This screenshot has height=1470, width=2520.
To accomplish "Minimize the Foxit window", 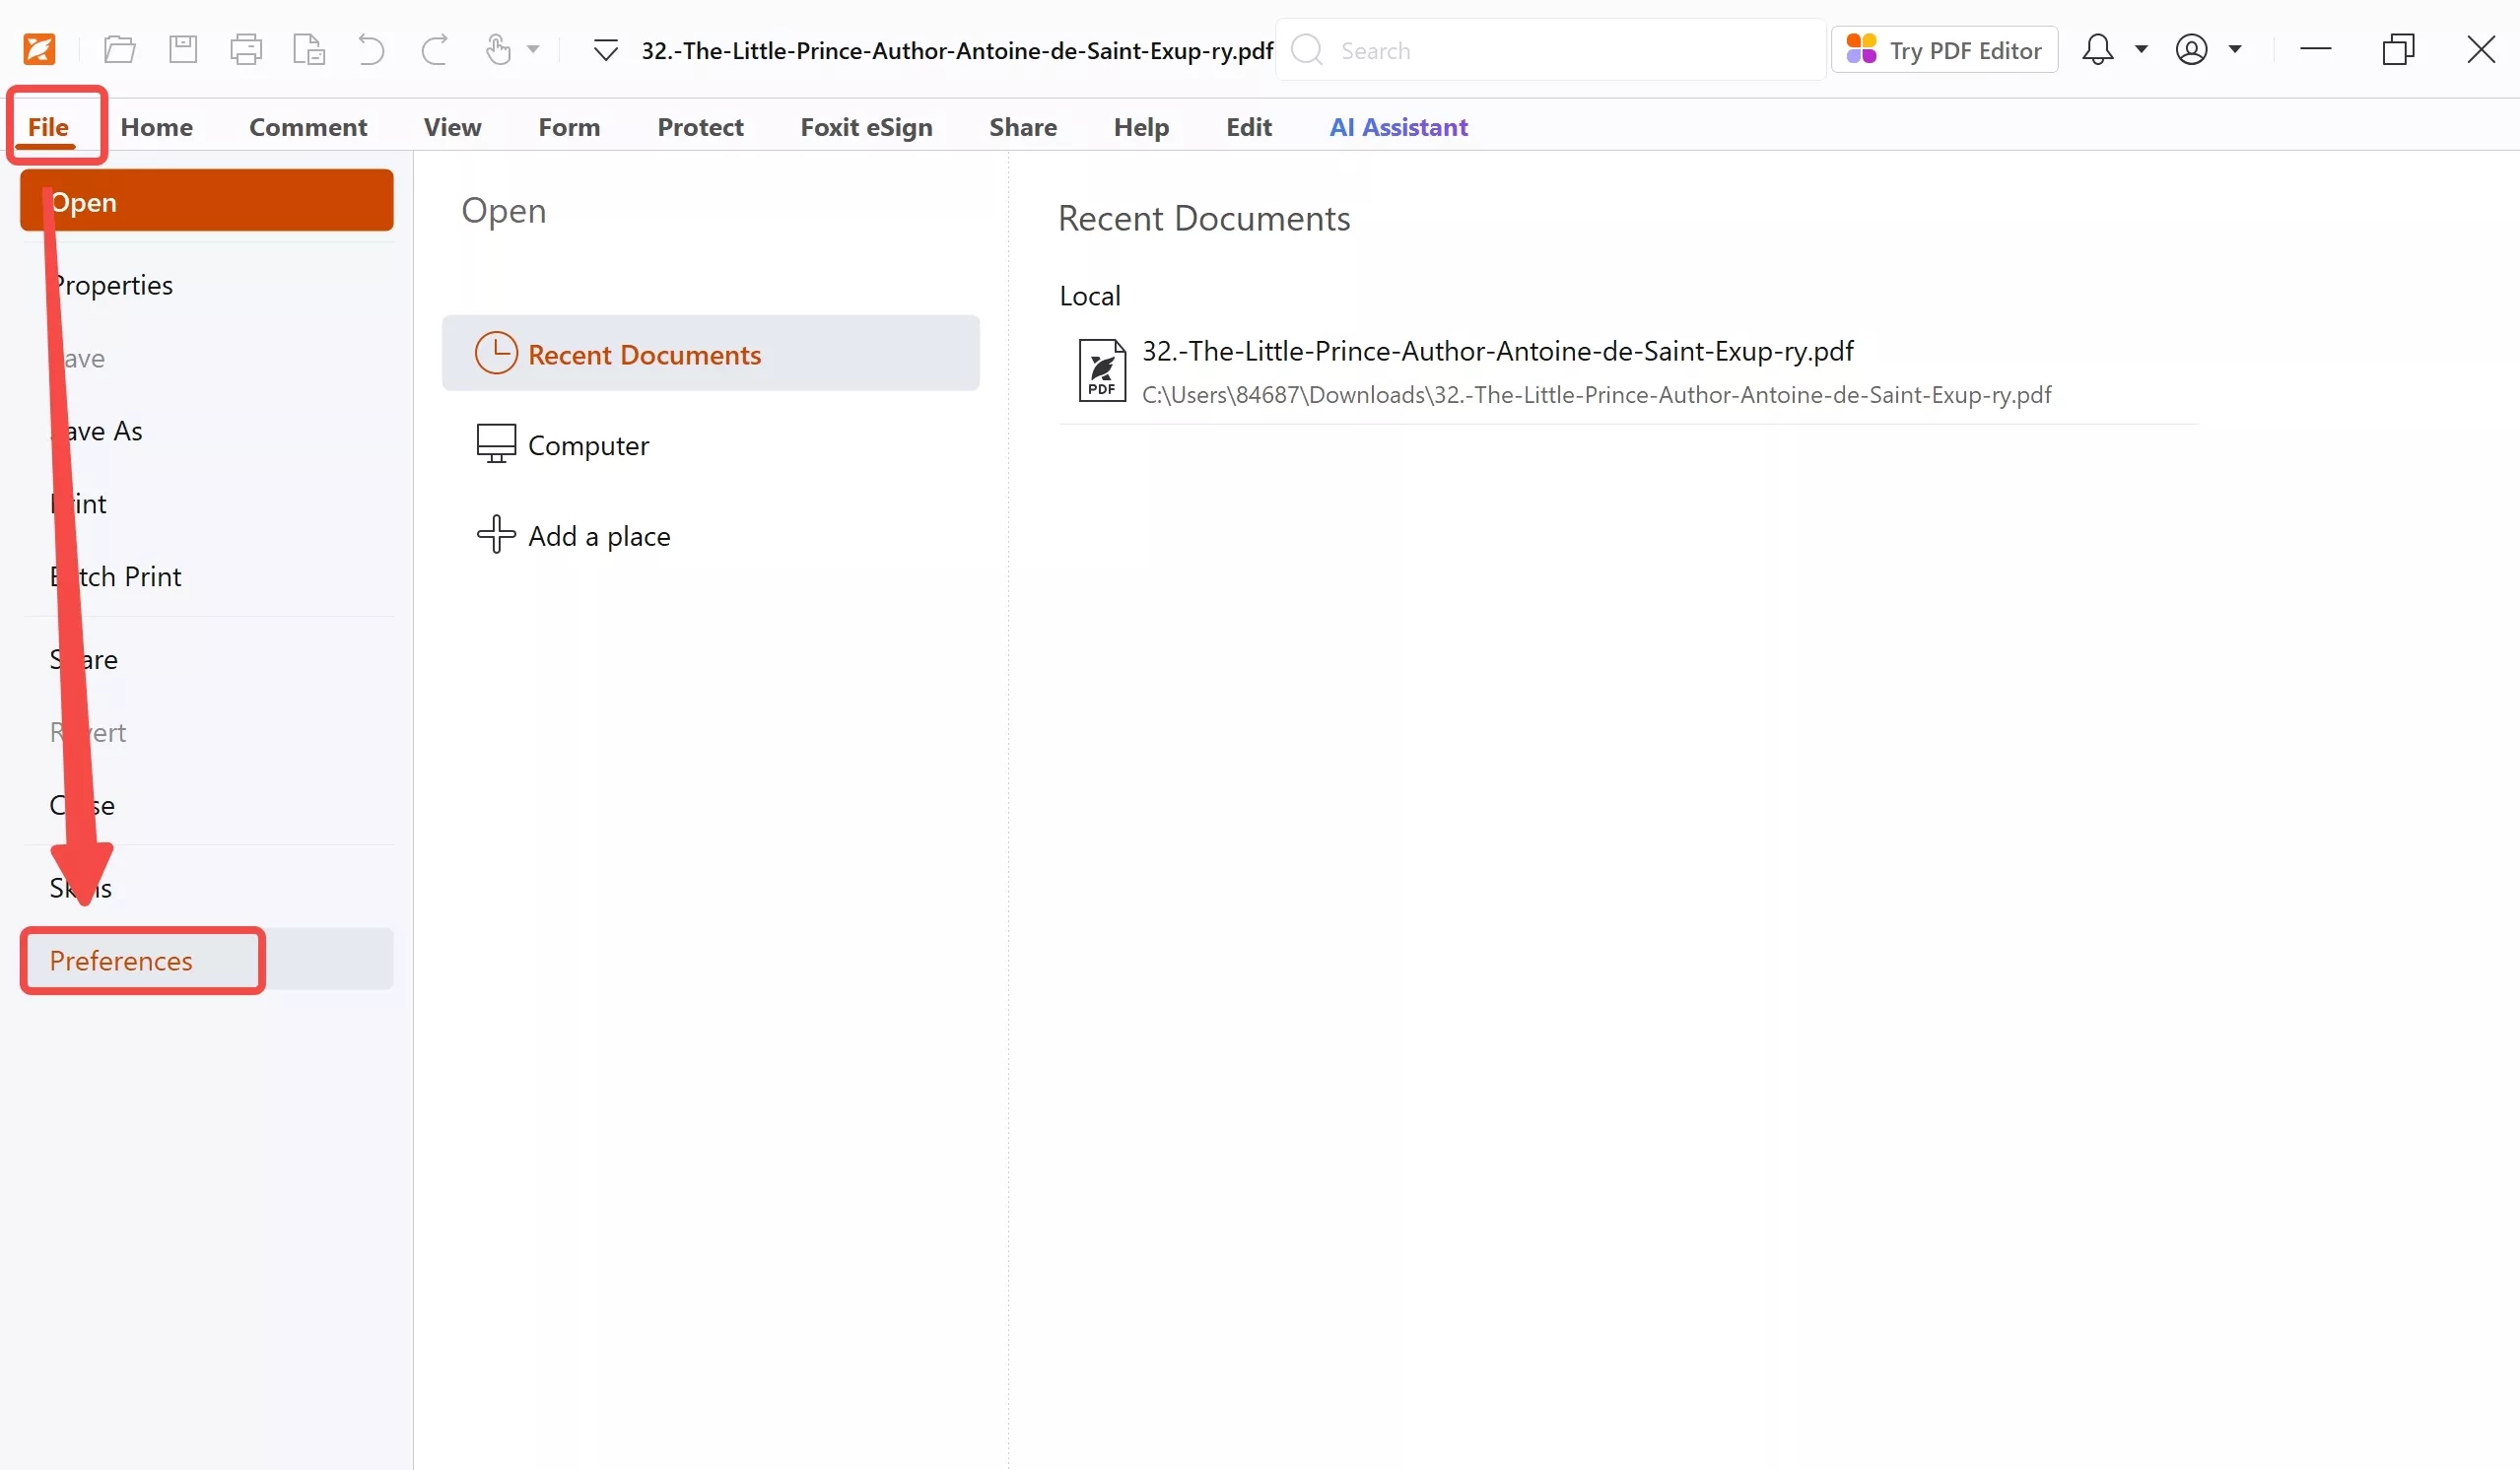I will 2315,48.
